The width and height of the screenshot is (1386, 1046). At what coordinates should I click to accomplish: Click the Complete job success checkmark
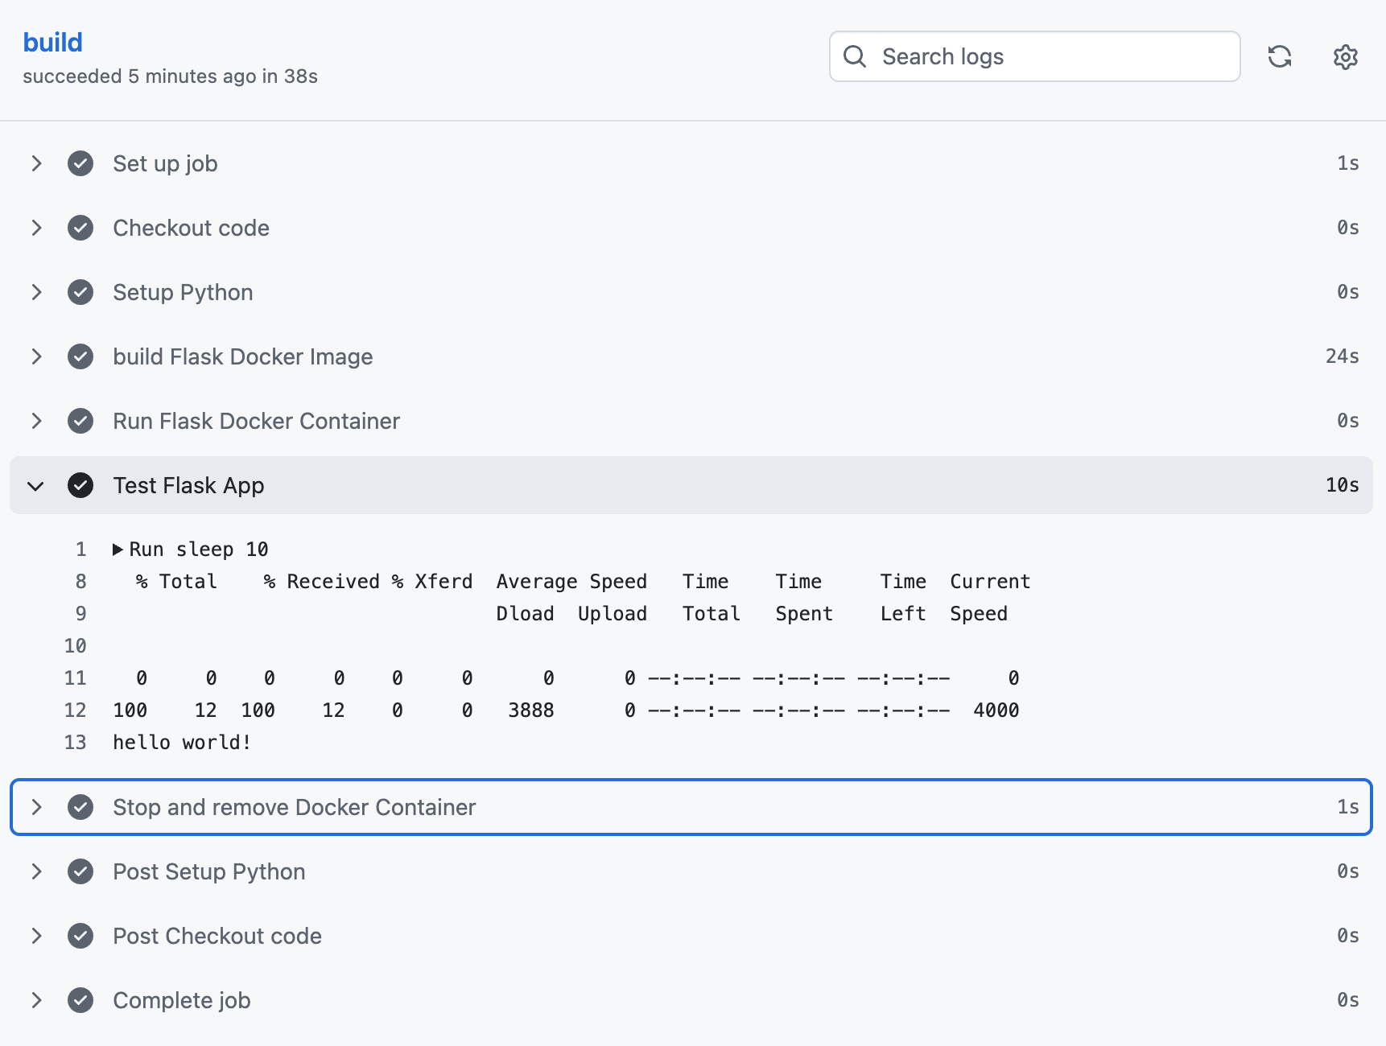tap(80, 1000)
